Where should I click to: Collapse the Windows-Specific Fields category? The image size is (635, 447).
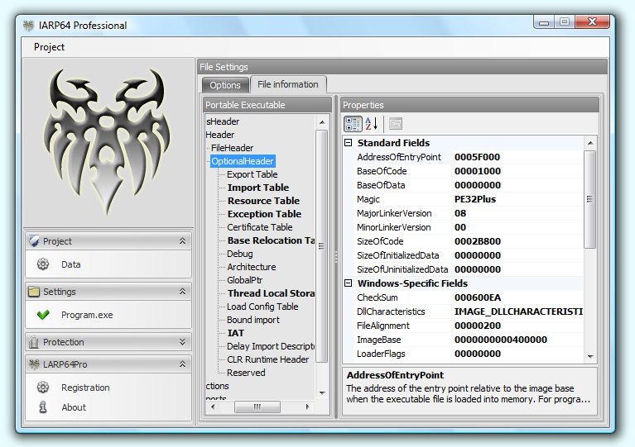point(348,283)
